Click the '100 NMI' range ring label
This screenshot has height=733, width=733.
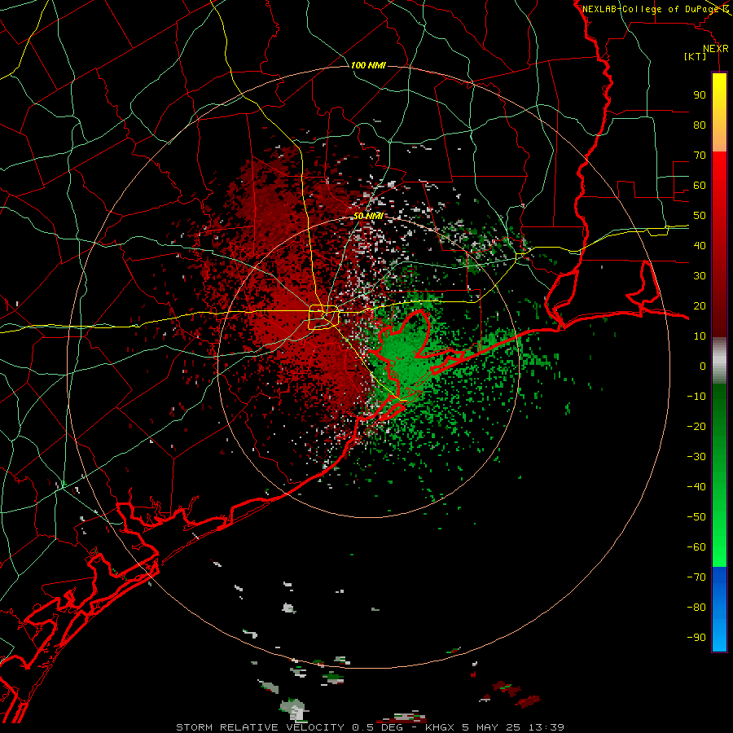(368, 65)
